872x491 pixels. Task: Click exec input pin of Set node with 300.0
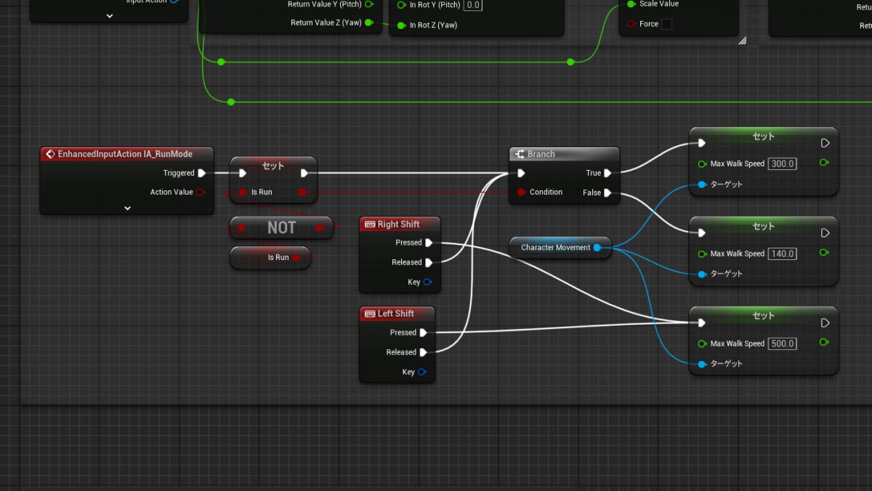pos(701,143)
